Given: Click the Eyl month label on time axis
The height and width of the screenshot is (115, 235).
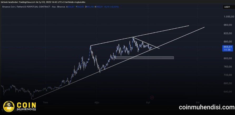Looking at the screenshot, I should (x=148, y=102).
